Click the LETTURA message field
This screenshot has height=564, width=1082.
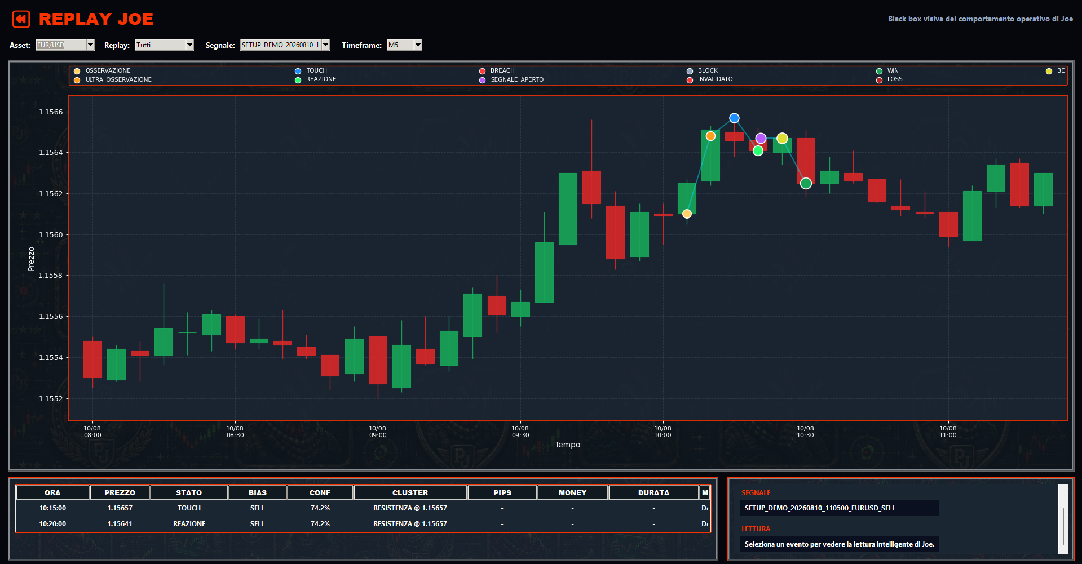click(839, 544)
